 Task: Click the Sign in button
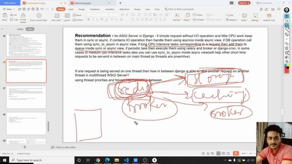pos(244,3)
